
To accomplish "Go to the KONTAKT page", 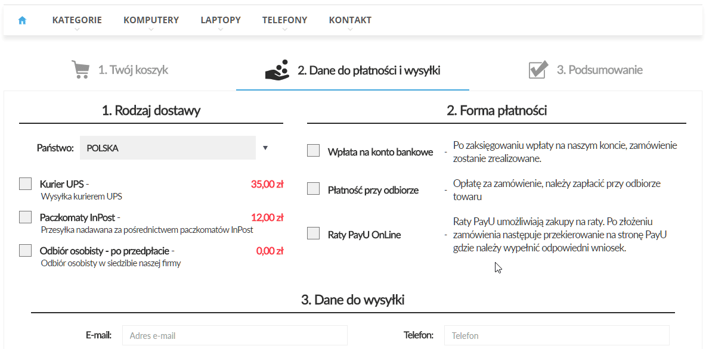I will (350, 20).
